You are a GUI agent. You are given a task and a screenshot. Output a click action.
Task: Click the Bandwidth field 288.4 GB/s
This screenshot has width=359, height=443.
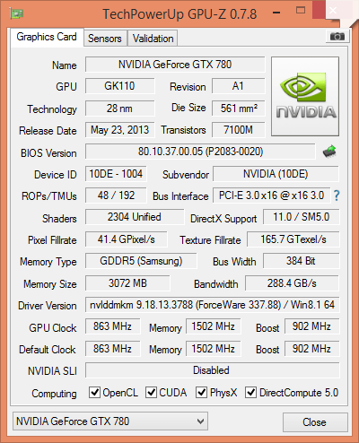(x=292, y=283)
